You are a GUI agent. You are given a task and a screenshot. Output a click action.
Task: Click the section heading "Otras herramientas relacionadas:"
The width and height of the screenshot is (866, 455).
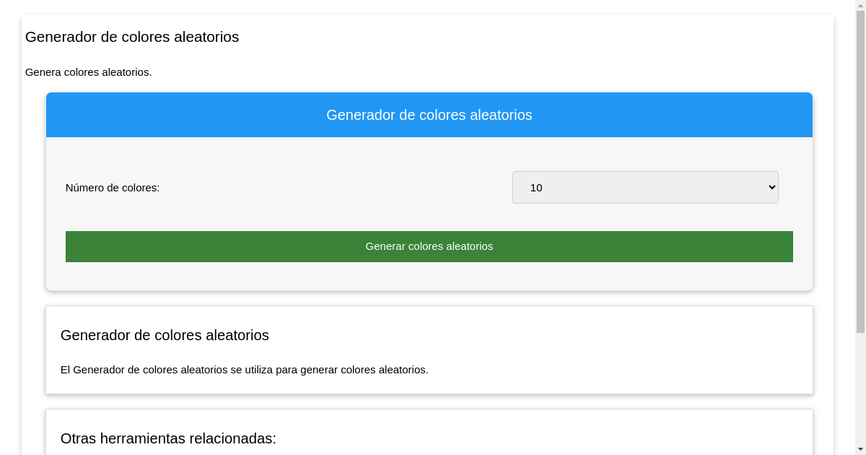(x=168, y=438)
